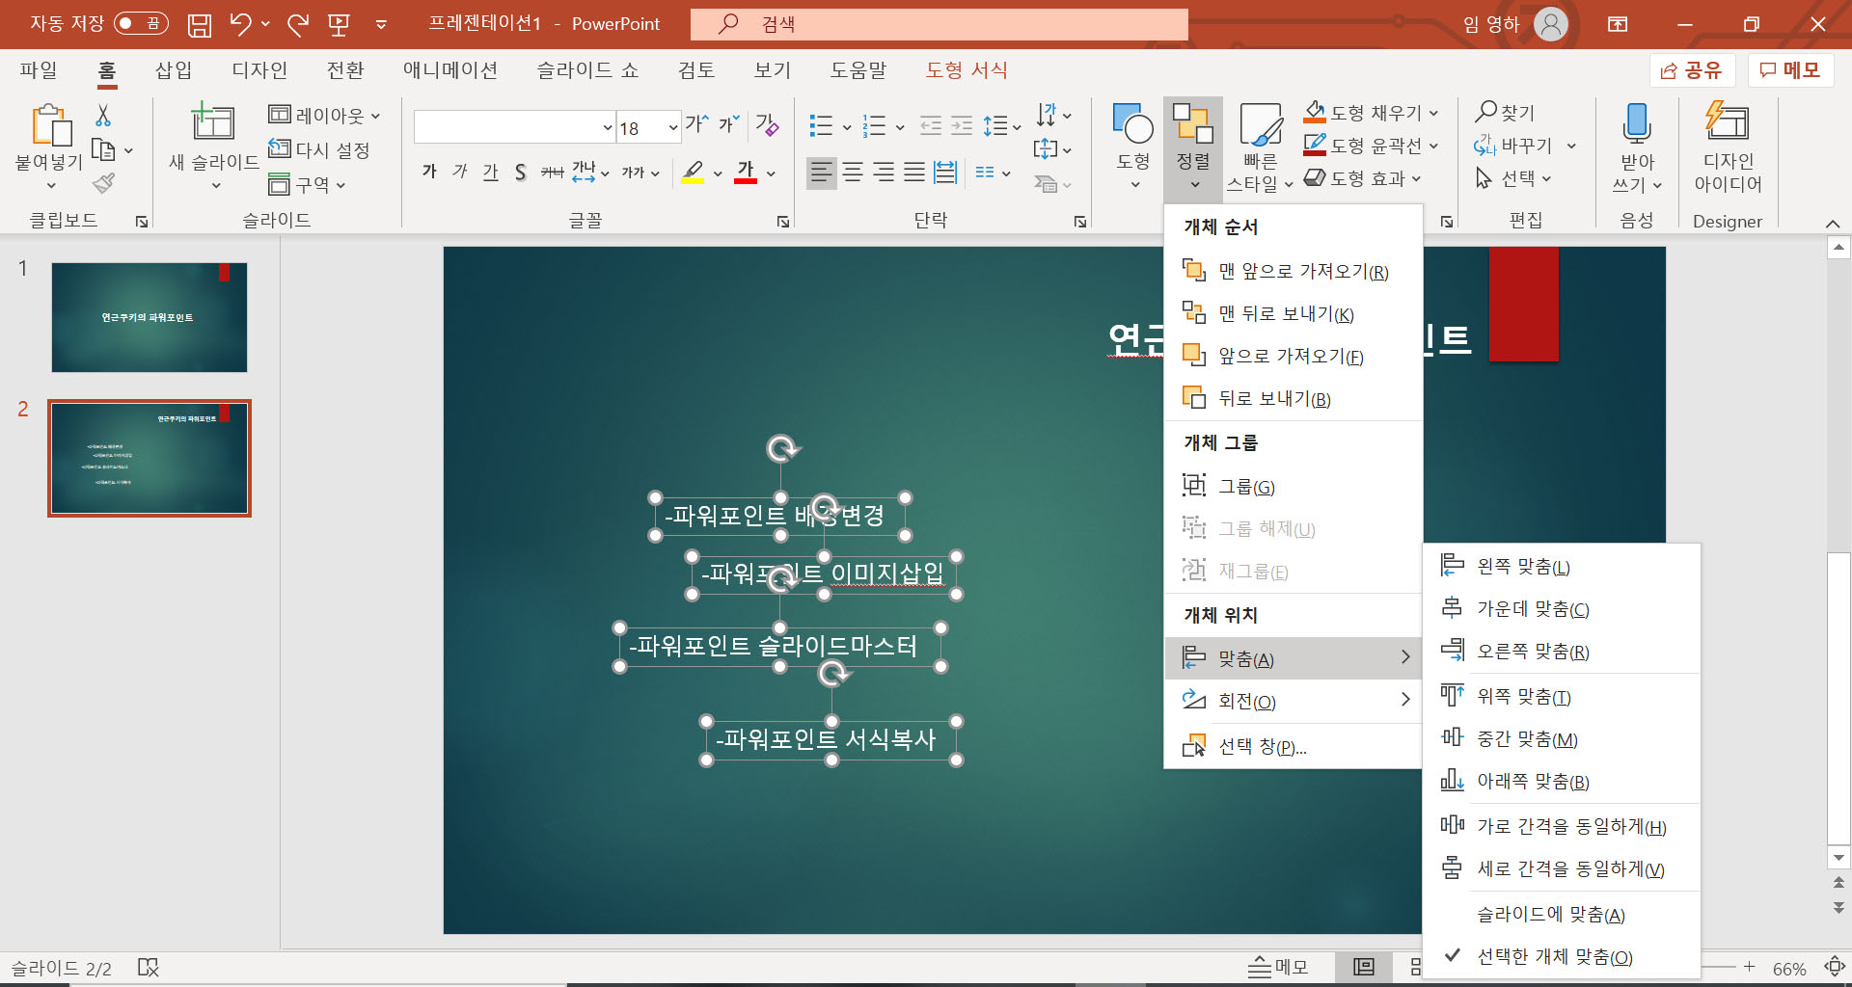Toggle italic formatting button
The height and width of the screenshot is (987, 1852).
point(460,172)
